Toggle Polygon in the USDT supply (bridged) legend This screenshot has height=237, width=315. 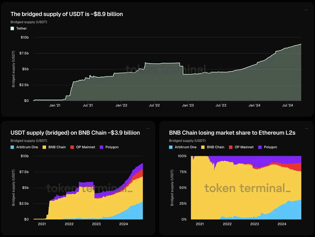pos(109,147)
